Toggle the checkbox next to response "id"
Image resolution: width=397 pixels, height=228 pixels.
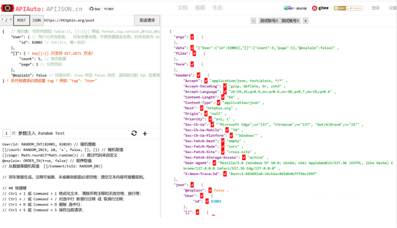[207, 201]
